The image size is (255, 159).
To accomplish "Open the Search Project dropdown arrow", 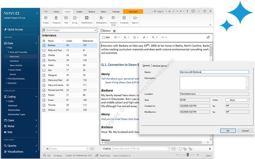I will [x=95, y=30].
